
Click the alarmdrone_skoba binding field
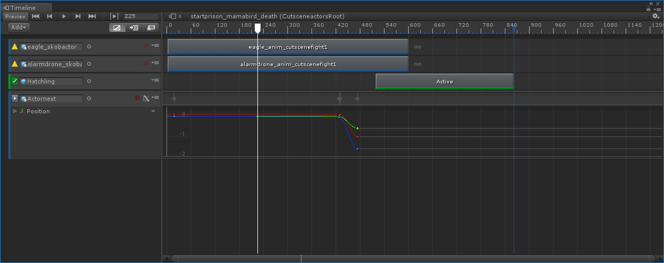coord(51,64)
